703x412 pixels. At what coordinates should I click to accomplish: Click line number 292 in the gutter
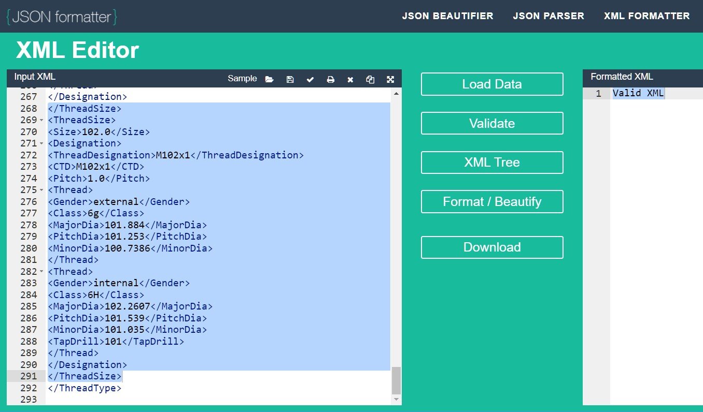click(29, 388)
